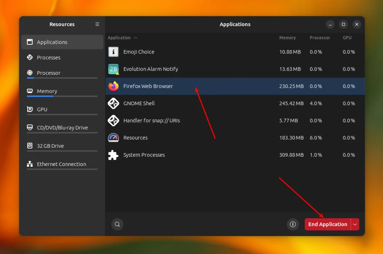Open the application information icon button
The width and height of the screenshot is (383, 254).
(293, 224)
